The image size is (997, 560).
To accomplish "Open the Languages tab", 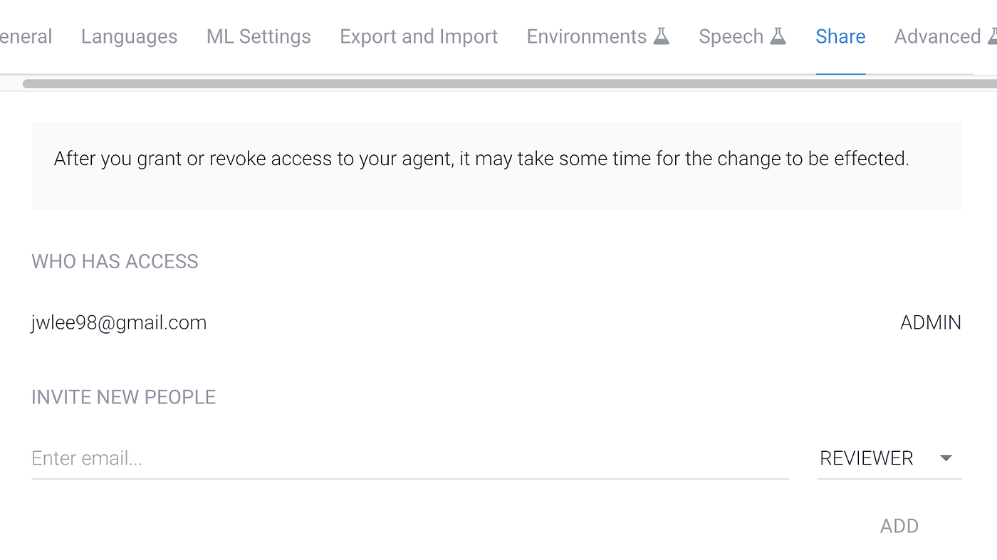I will (x=129, y=36).
